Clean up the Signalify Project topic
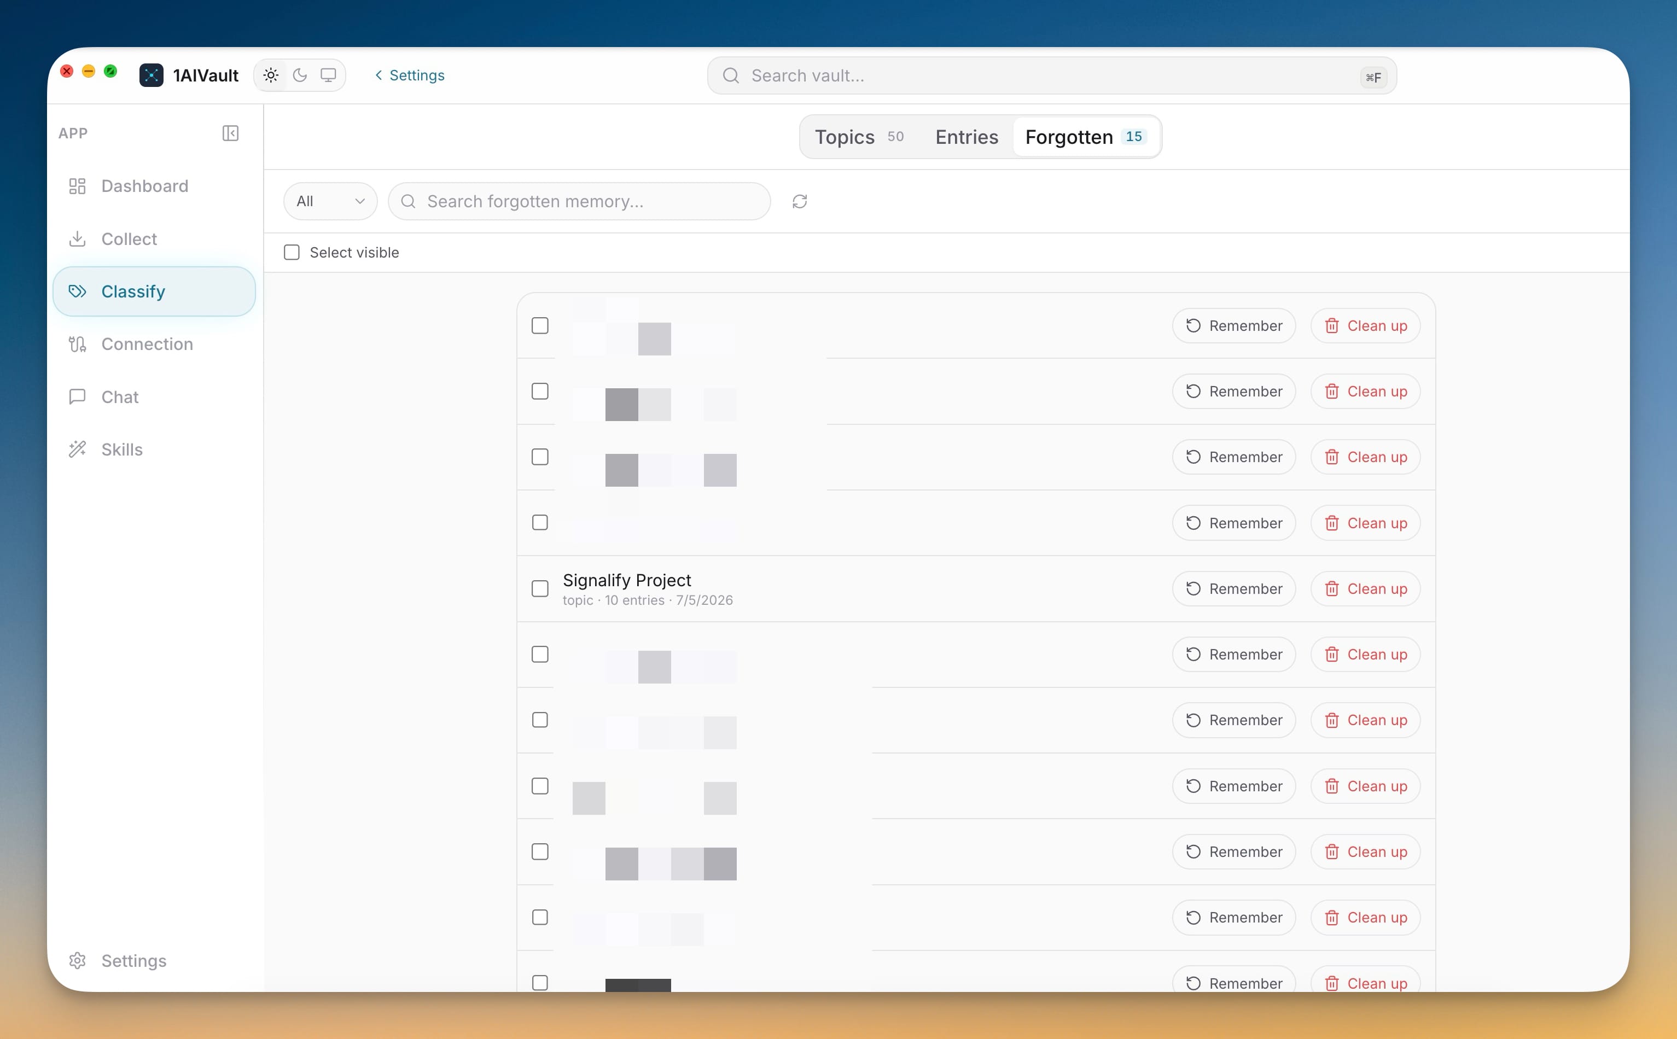Viewport: 1677px width, 1039px height. pos(1365,589)
